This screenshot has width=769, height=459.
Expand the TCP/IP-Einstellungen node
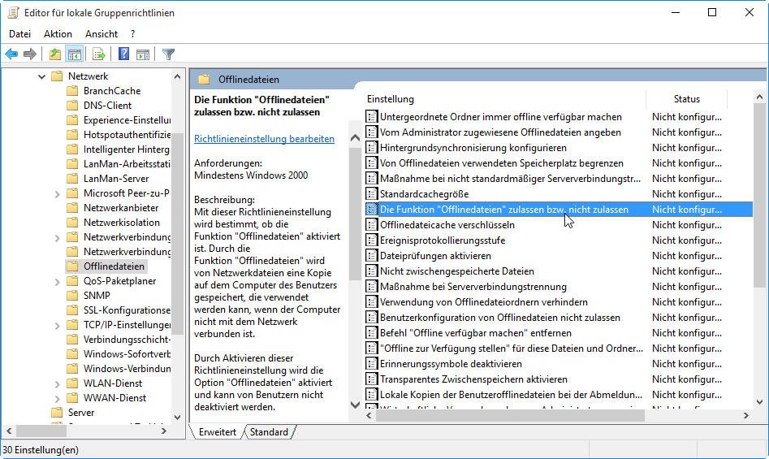pyautogui.click(x=58, y=325)
